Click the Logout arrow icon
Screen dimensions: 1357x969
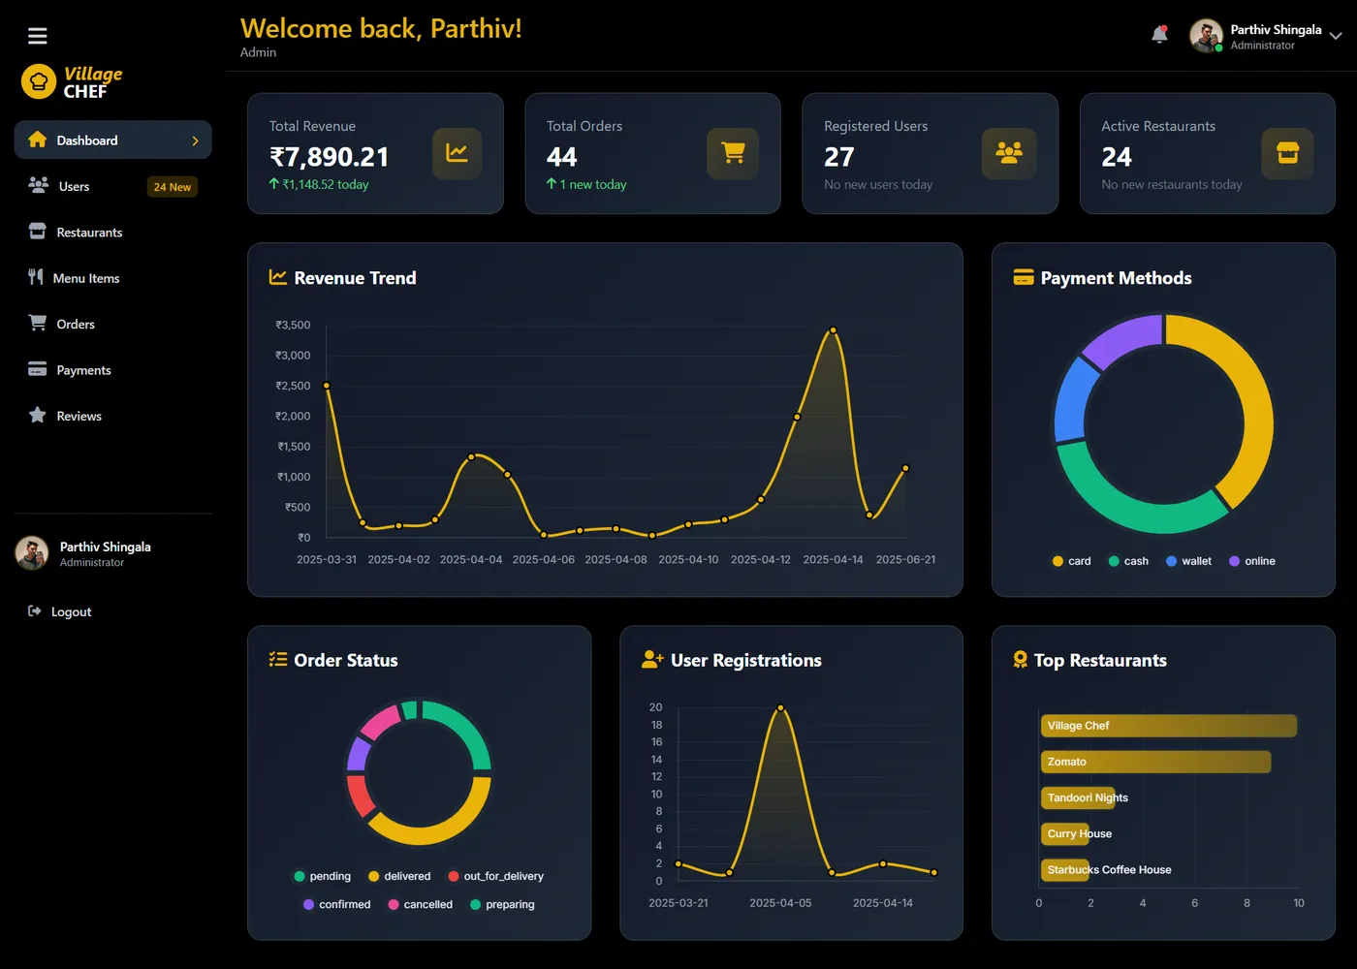[35, 610]
